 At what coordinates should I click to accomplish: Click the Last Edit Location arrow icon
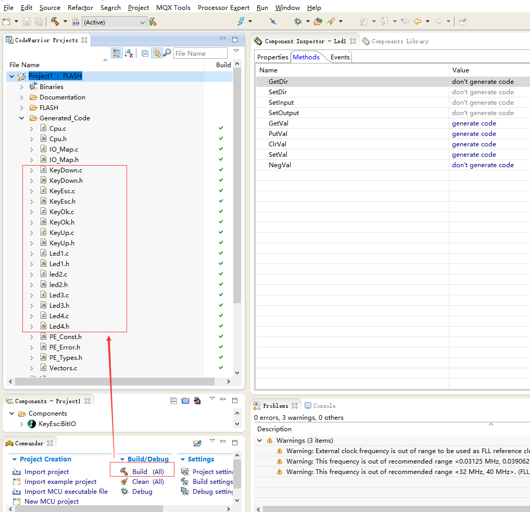(x=405, y=22)
